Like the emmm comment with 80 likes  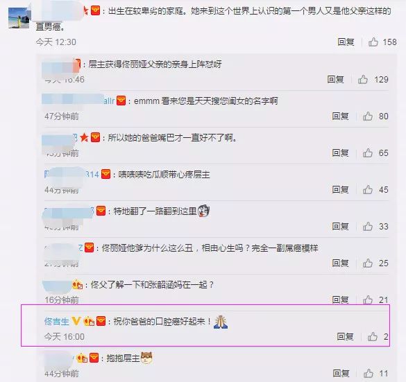[x=368, y=116]
